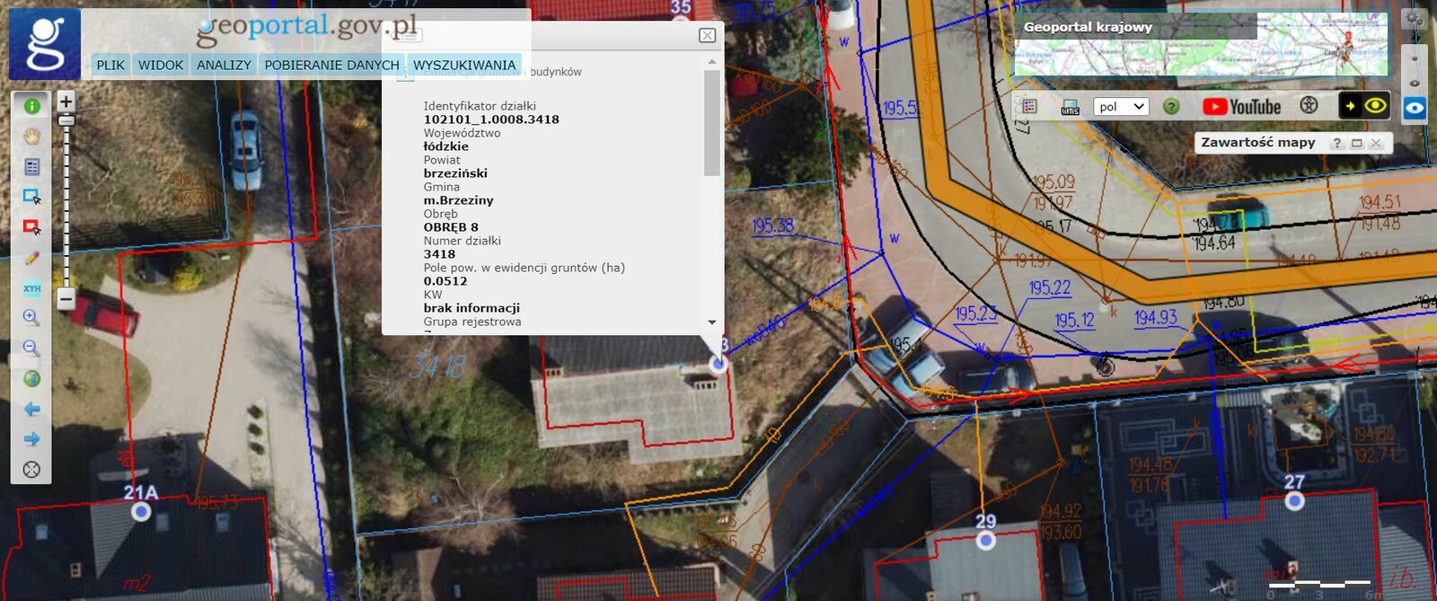Click the geoportal.gov.pl title link

[x=307, y=29]
